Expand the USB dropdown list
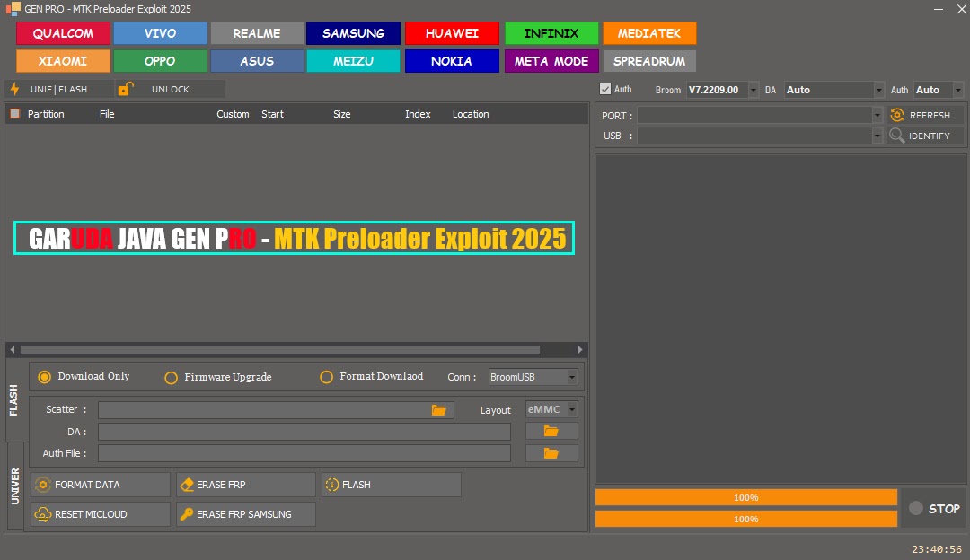The image size is (970, 560). click(877, 136)
